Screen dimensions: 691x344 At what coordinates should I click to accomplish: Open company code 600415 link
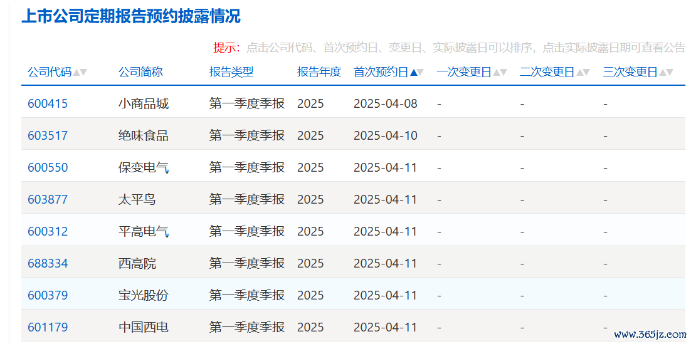pyautogui.click(x=48, y=104)
